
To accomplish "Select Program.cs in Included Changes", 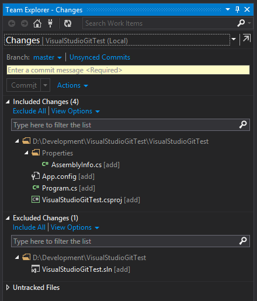I will point(60,188).
